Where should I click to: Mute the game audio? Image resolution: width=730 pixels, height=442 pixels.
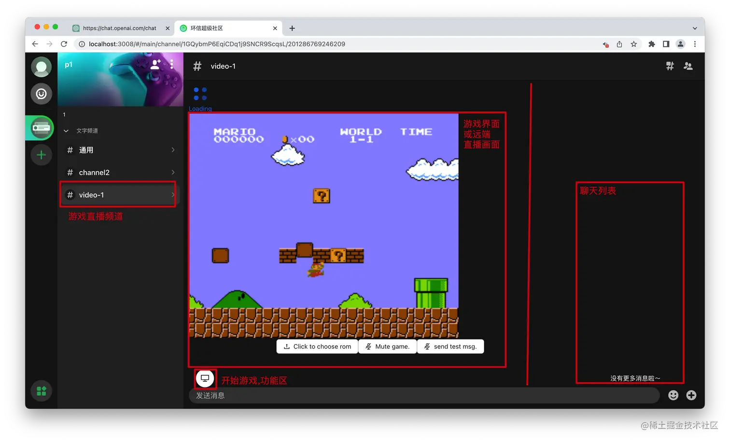387,347
